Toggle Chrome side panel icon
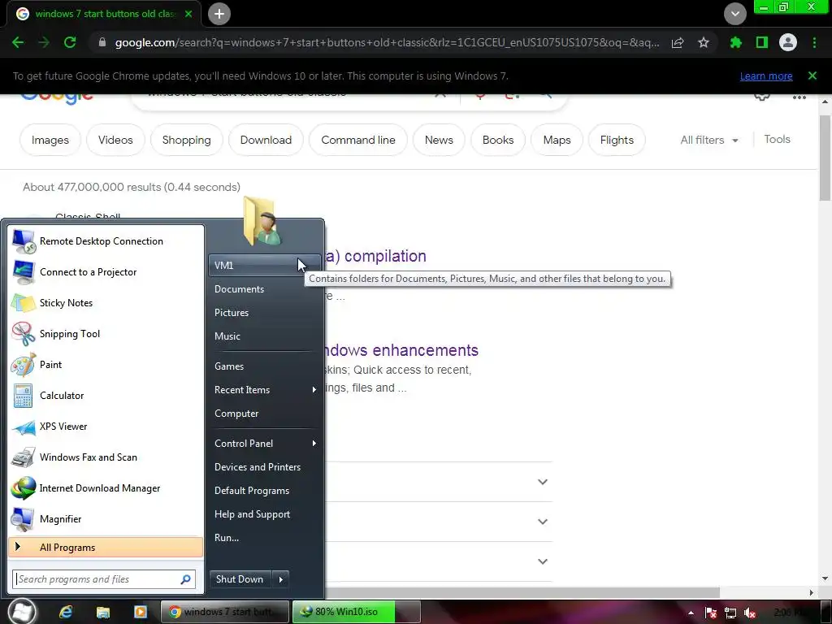Viewport: 832px width, 624px height. (x=762, y=42)
